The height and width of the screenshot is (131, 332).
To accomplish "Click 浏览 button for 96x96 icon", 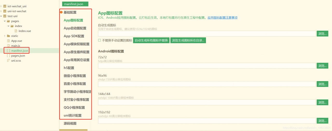I will [x=322, y=84].
